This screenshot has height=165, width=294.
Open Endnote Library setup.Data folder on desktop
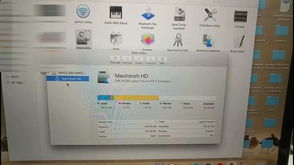click(x=275, y=78)
